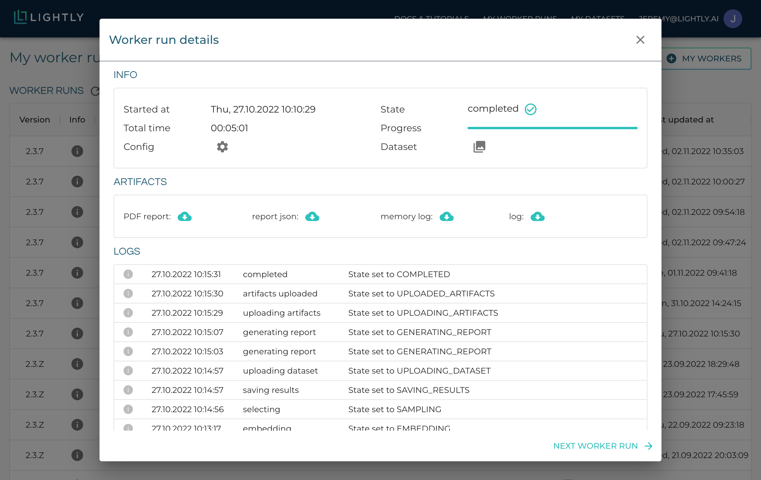The width and height of the screenshot is (761, 480).
Task: Open info for first 2.3.7 worker run
Action: tap(77, 151)
